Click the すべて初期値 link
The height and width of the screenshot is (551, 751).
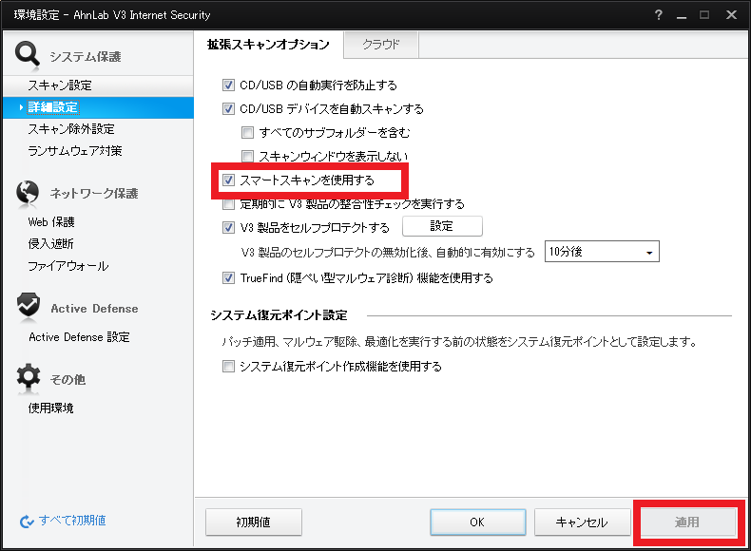72,521
